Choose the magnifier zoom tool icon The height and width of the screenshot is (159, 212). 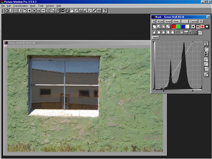(76, 11)
